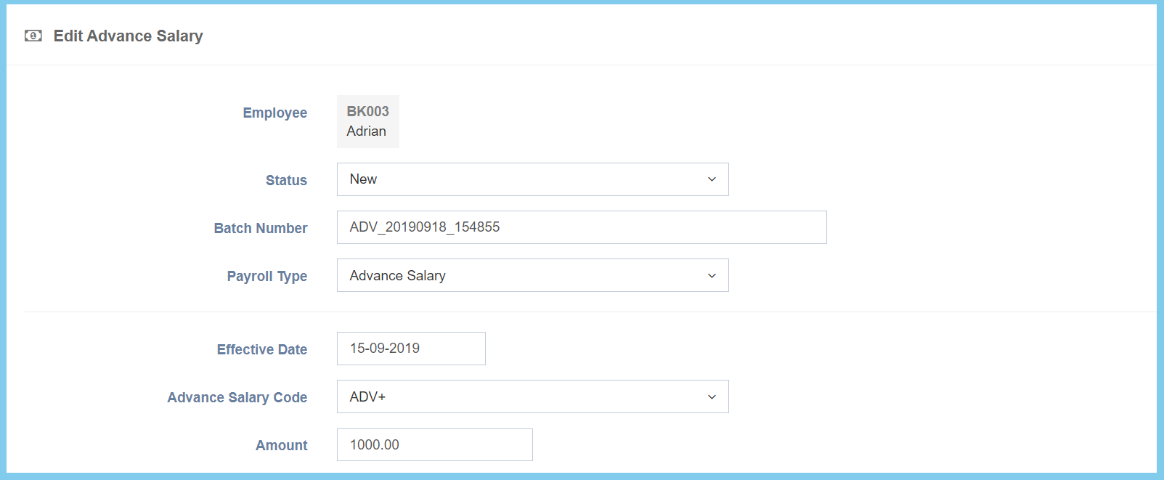1164x480 pixels.
Task: Click the Effective Date field showing 15-09-2019
Action: pos(411,349)
